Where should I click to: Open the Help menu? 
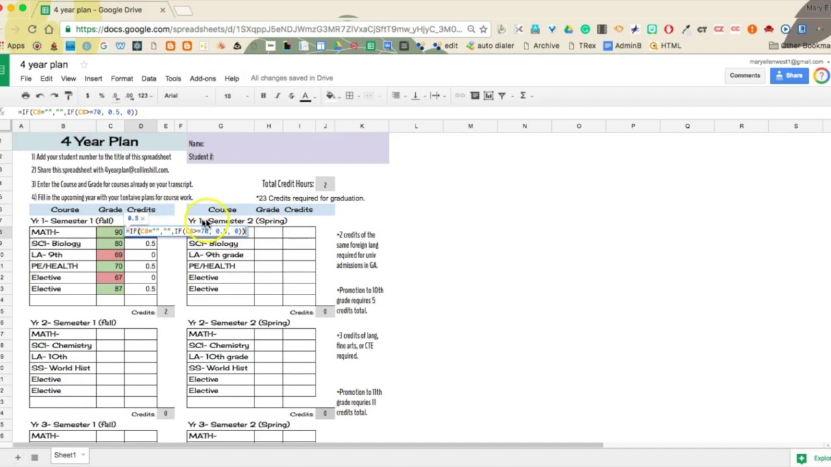232,78
